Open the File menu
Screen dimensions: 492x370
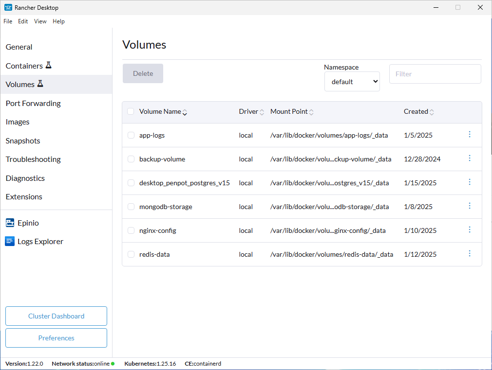tap(8, 21)
